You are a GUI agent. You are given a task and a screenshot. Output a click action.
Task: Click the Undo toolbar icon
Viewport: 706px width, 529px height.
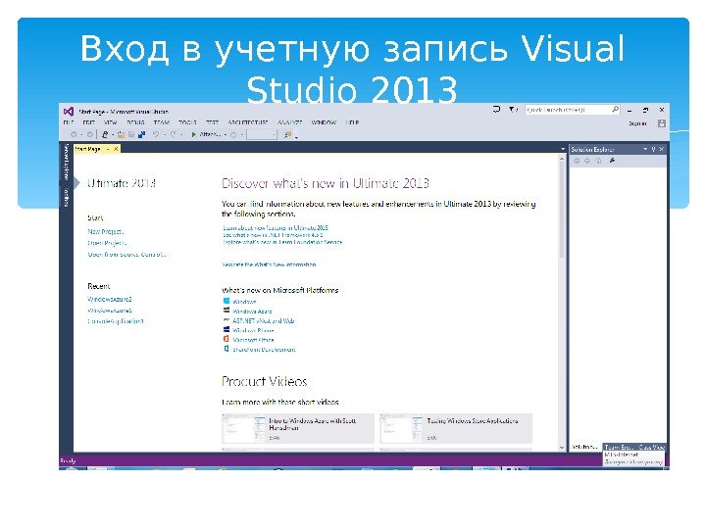[156, 134]
